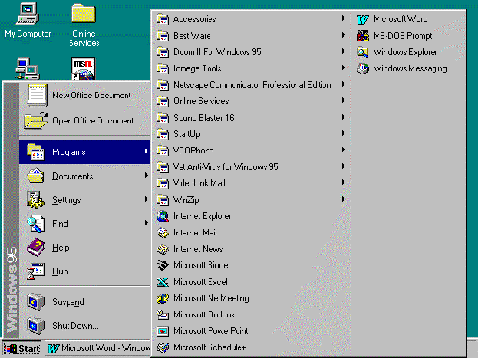Click Microsoft Word taskbar button
Screen dimensions: 478x358
tap(98, 349)
